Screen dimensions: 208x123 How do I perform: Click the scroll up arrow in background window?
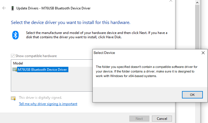[x=197, y=3]
